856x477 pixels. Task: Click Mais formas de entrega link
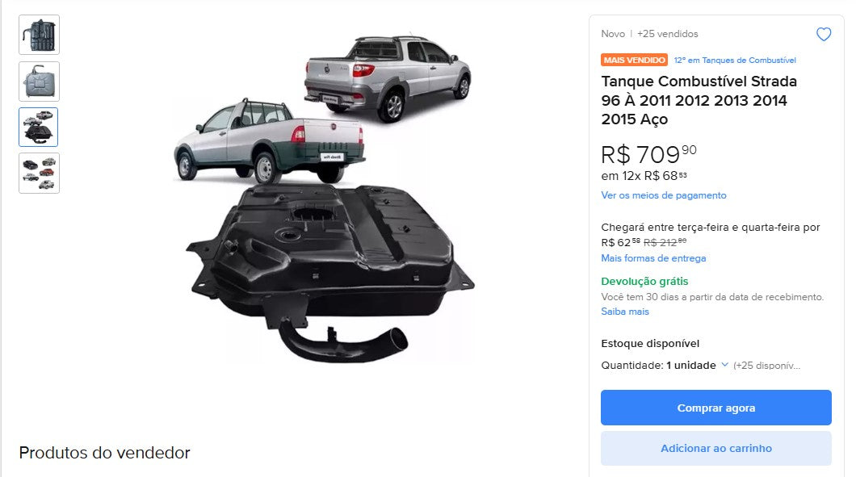pos(653,258)
